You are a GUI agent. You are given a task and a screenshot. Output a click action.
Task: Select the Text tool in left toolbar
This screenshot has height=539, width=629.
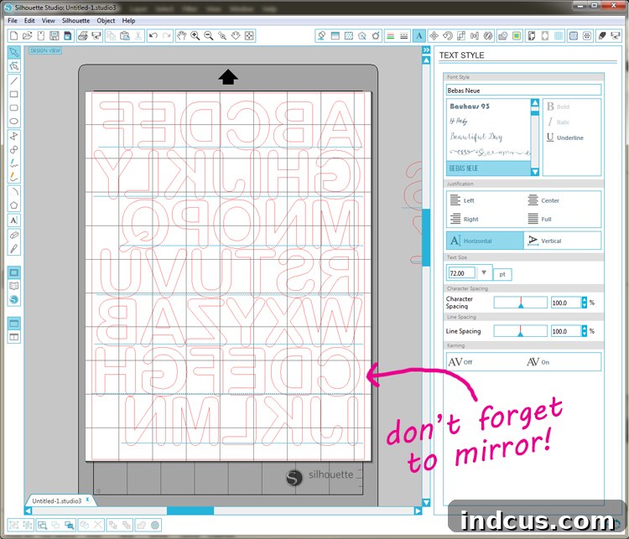13,220
